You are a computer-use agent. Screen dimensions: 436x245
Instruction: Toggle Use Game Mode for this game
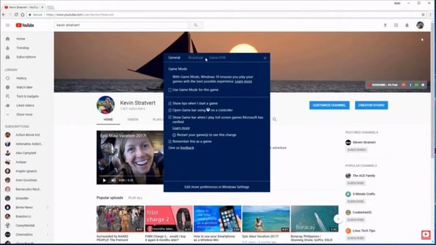click(170, 90)
